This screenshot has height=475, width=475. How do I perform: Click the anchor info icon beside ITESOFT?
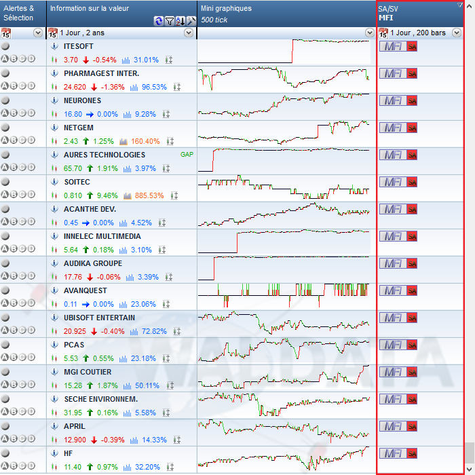click(55, 46)
